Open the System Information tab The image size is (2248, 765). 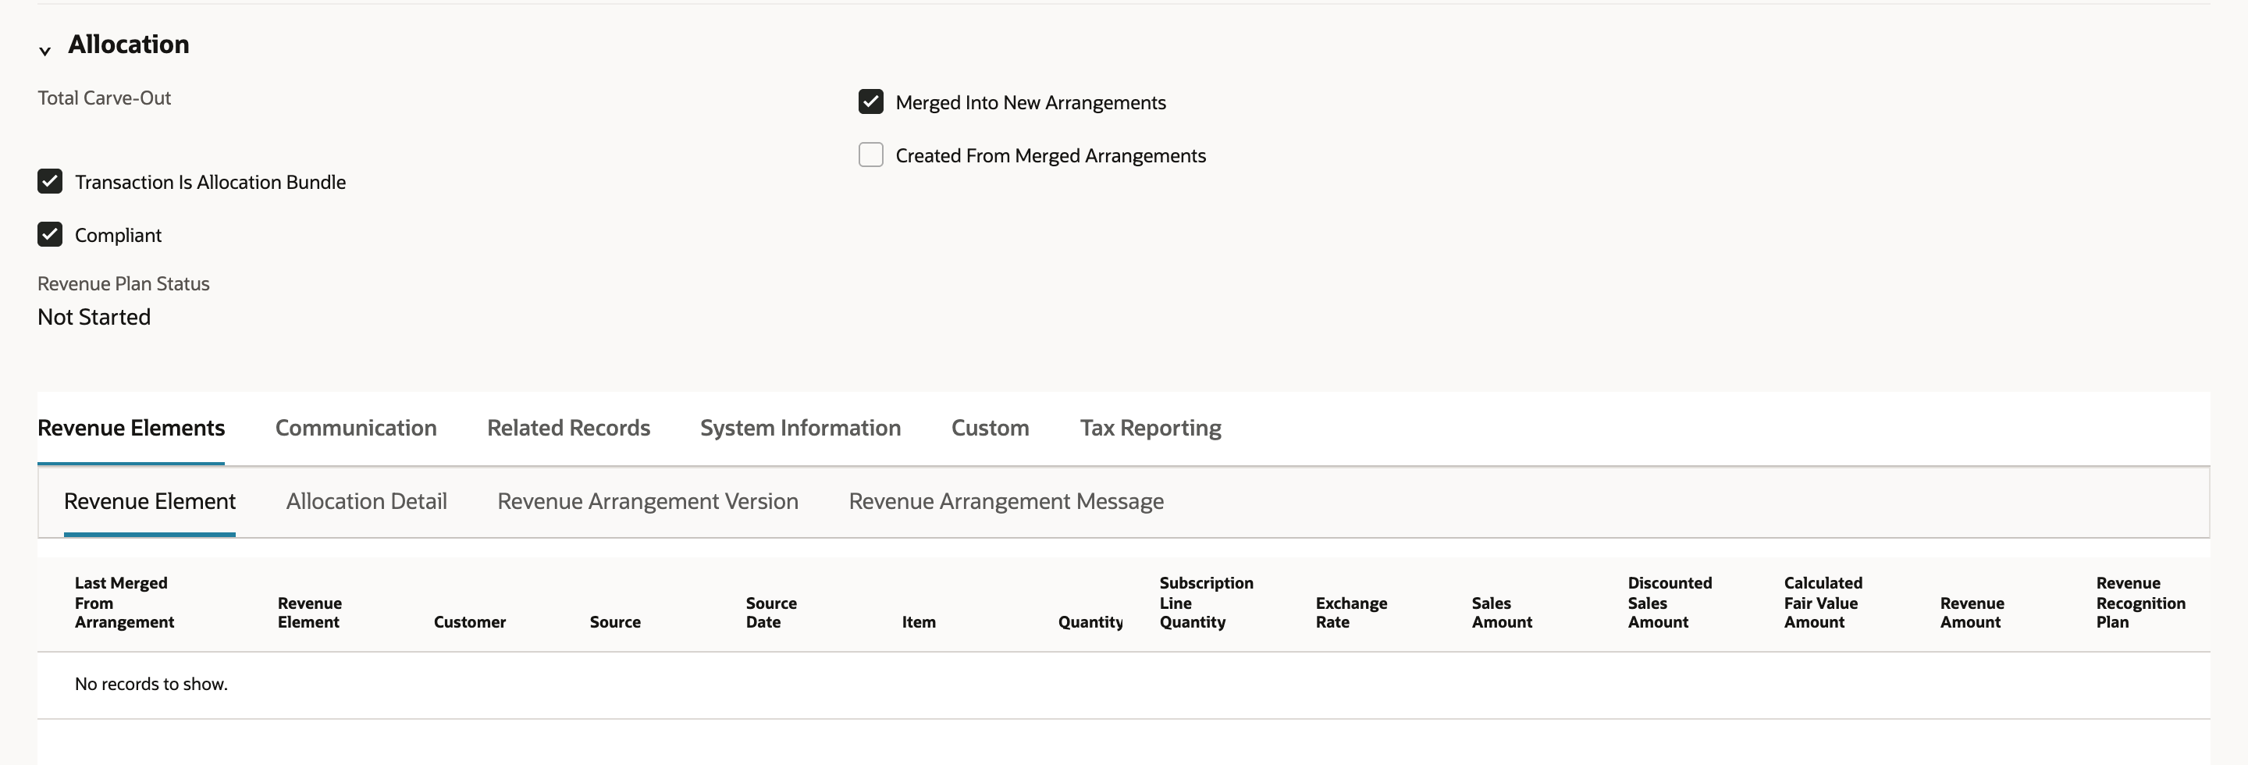[x=800, y=428]
